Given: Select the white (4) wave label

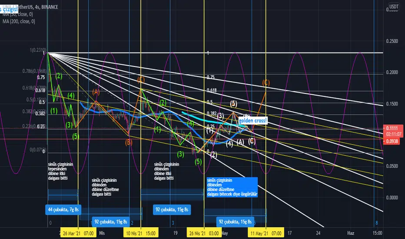Looking at the screenshot, I should point(229,144).
